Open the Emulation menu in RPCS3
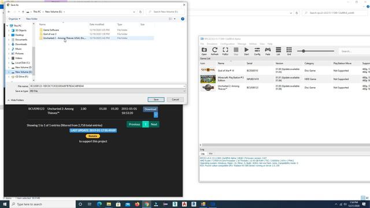This screenshot has width=370, height=208. [x=212, y=44]
